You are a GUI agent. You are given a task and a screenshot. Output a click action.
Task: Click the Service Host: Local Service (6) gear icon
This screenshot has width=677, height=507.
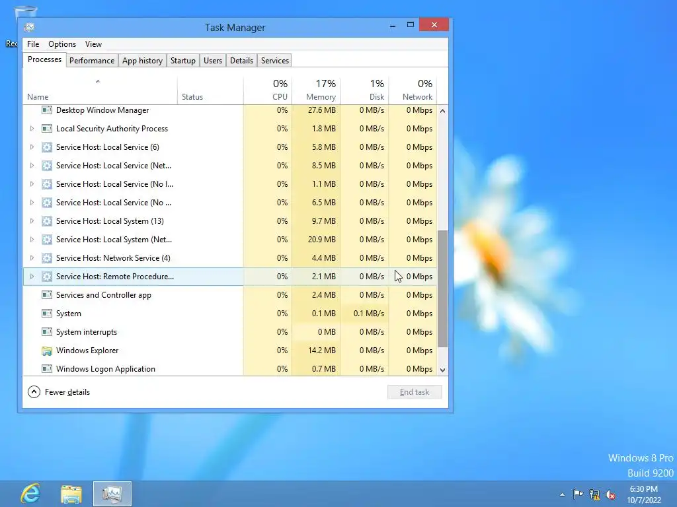click(47, 147)
